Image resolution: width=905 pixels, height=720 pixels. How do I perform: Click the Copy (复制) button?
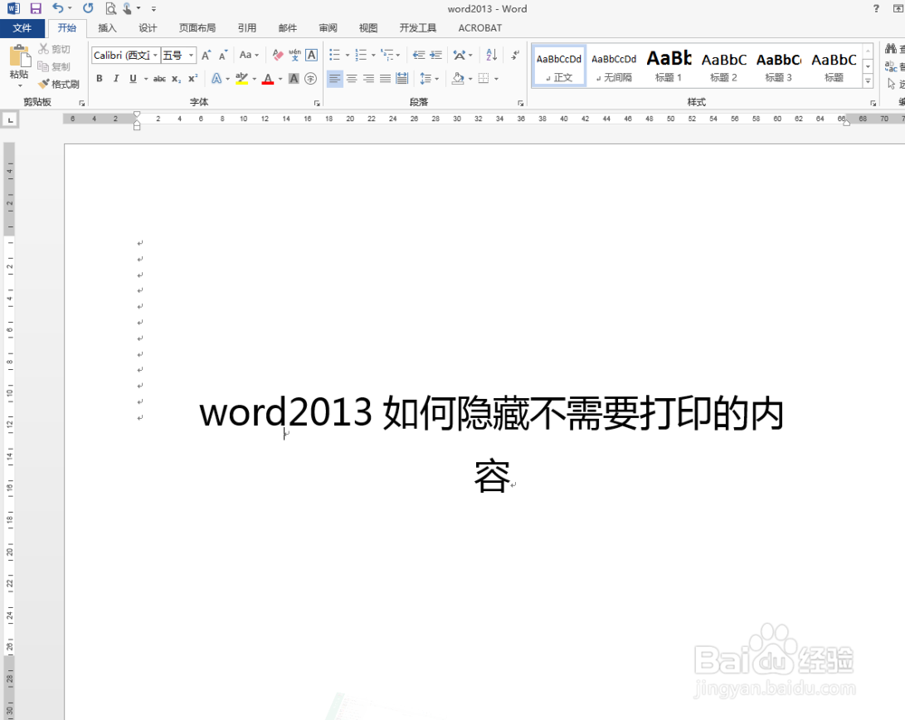(x=54, y=66)
